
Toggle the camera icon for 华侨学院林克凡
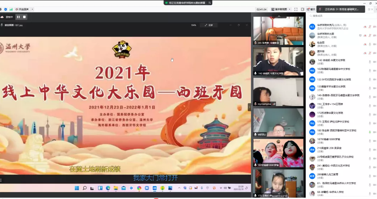pos(375,27)
